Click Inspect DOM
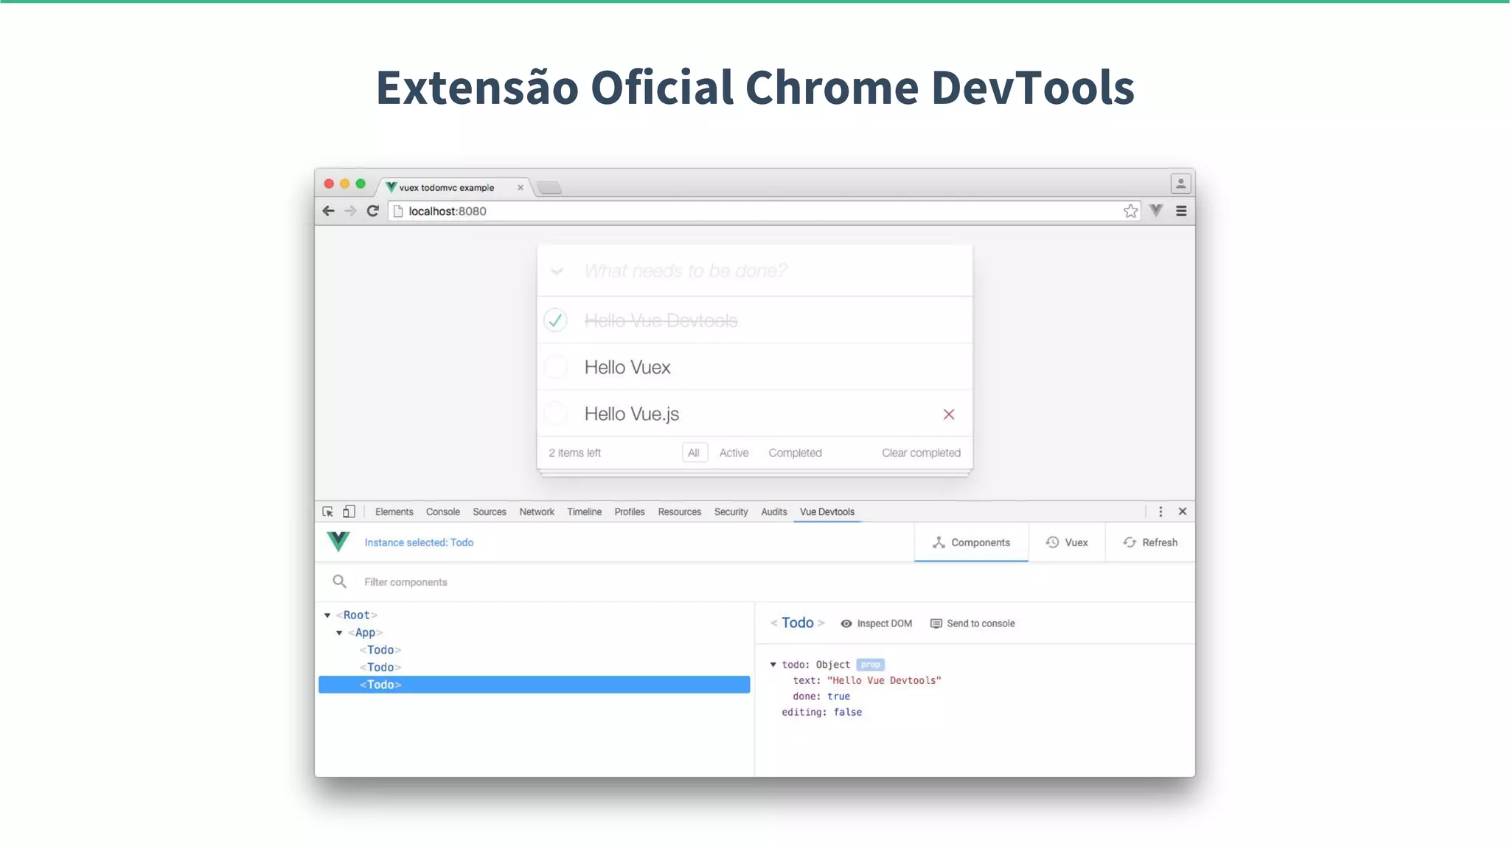 877,623
